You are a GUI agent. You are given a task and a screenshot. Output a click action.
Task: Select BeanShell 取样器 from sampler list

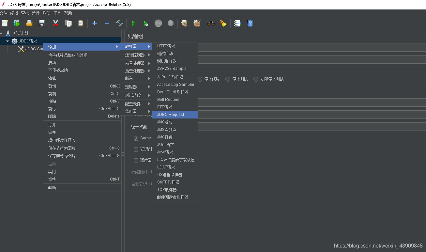tap(175, 92)
